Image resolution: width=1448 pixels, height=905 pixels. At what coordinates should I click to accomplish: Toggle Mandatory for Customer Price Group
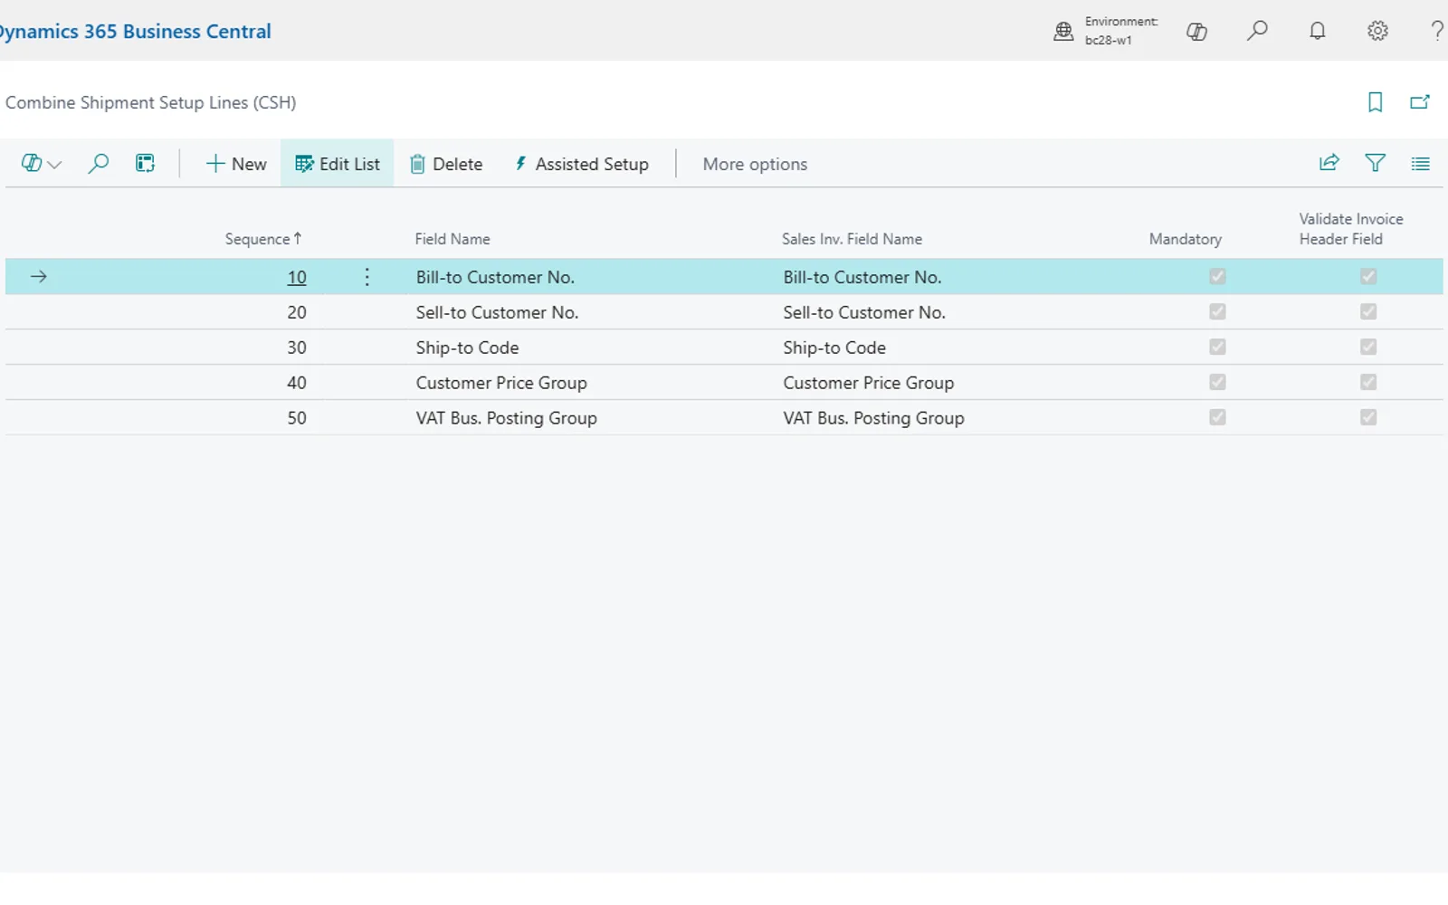tap(1217, 382)
